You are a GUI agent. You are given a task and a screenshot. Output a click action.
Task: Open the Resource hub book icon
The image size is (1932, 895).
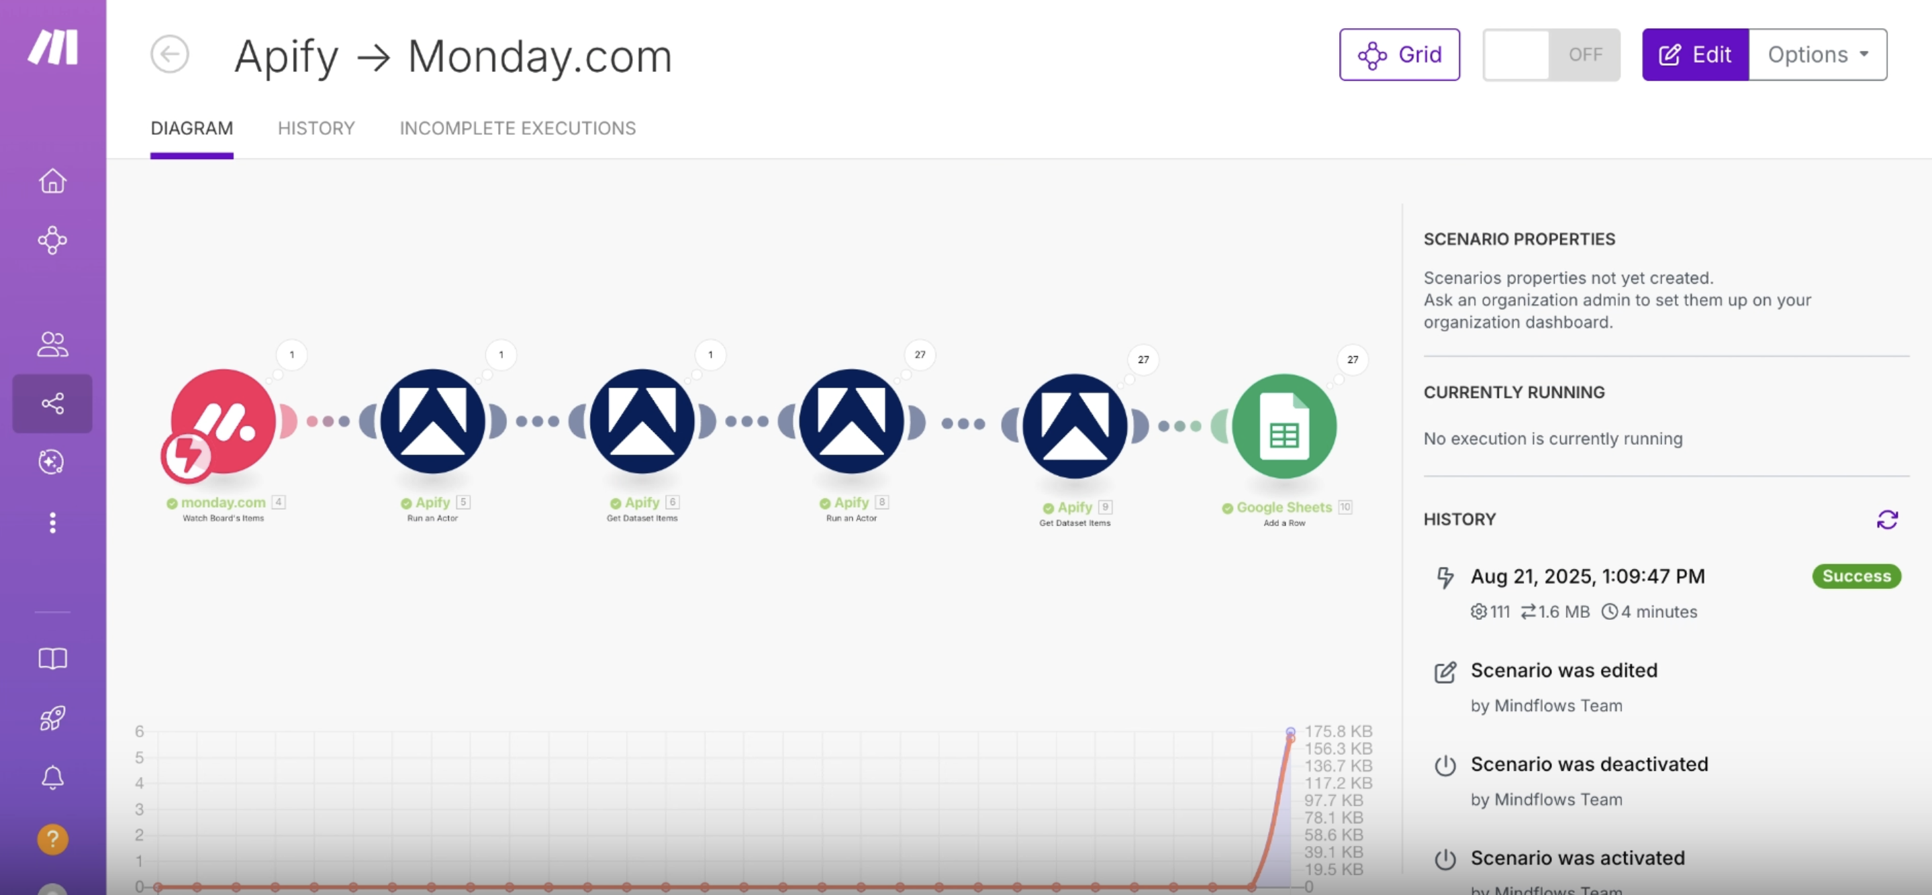click(52, 659)
